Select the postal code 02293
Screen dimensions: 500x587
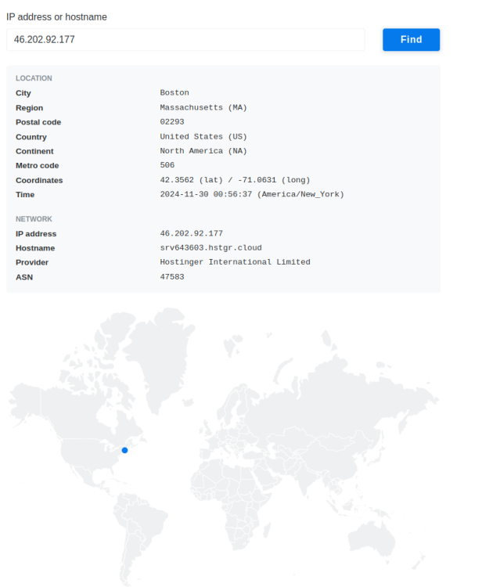point(171,122)
